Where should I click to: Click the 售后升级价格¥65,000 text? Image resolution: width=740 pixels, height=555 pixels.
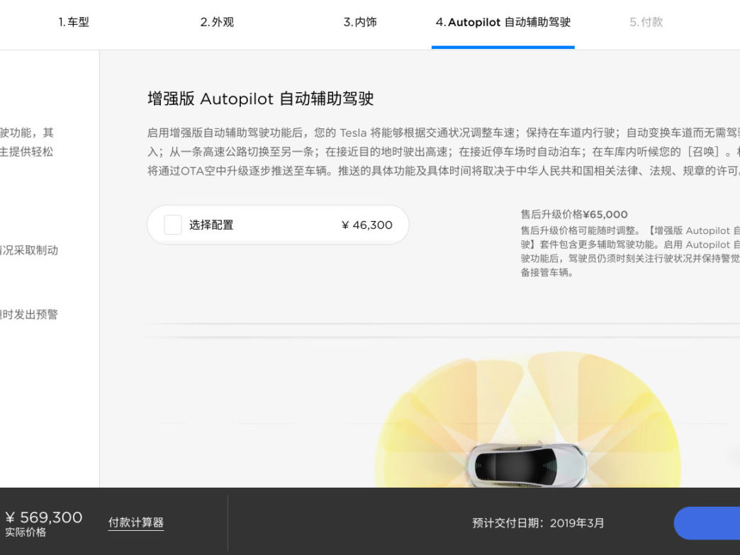tap(574, 214)
